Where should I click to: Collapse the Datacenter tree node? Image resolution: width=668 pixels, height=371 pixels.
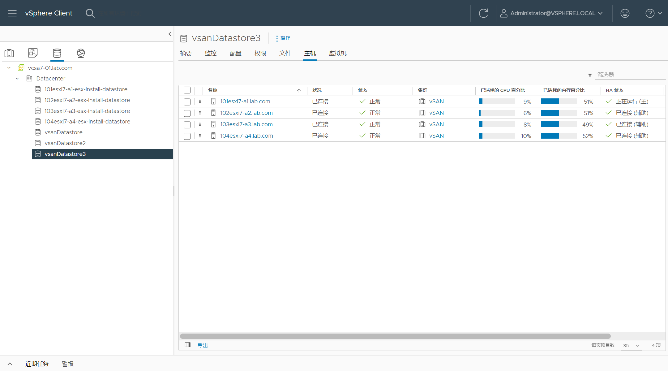point(17,79)
